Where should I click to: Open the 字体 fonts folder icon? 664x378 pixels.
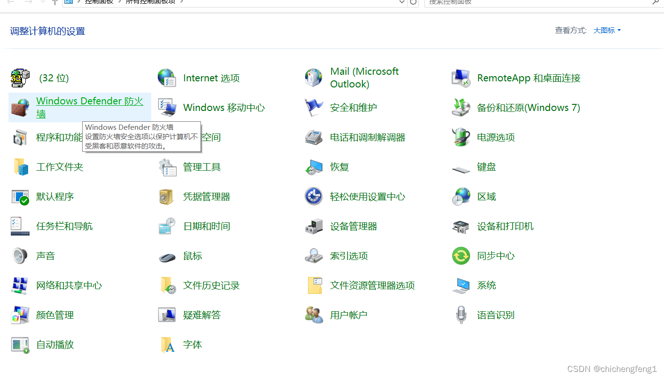pos(167,345)
